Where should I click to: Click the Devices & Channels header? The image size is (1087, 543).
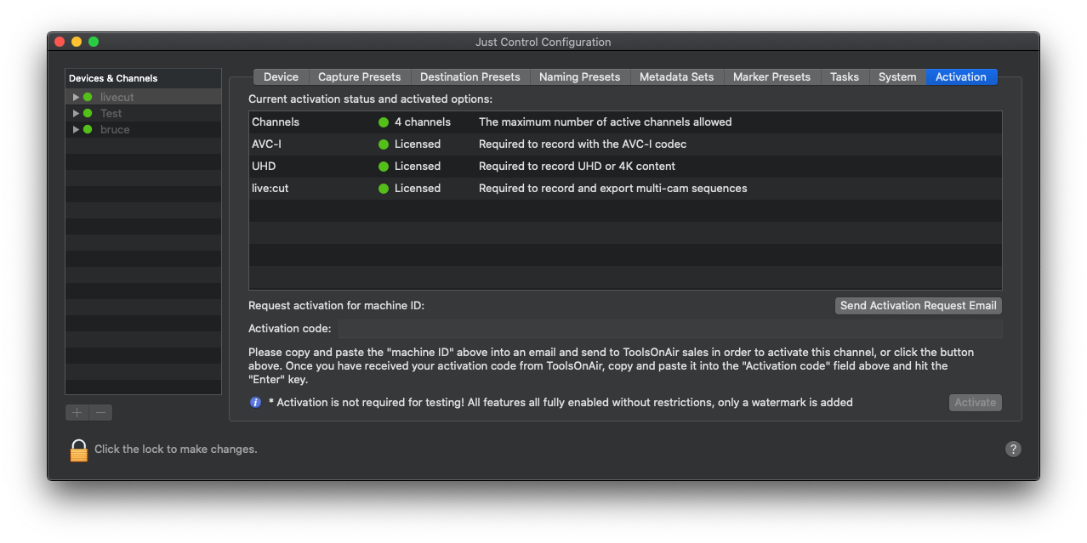(143, 78)
